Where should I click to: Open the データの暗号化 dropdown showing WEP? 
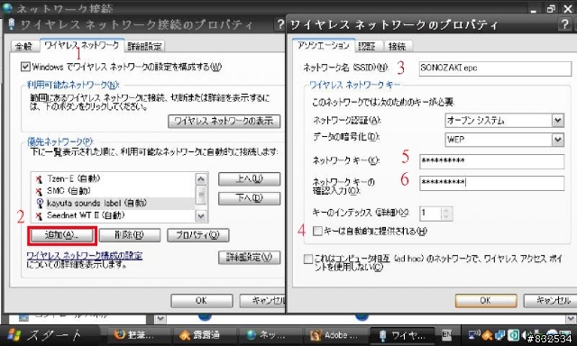[x=558, y=140]
